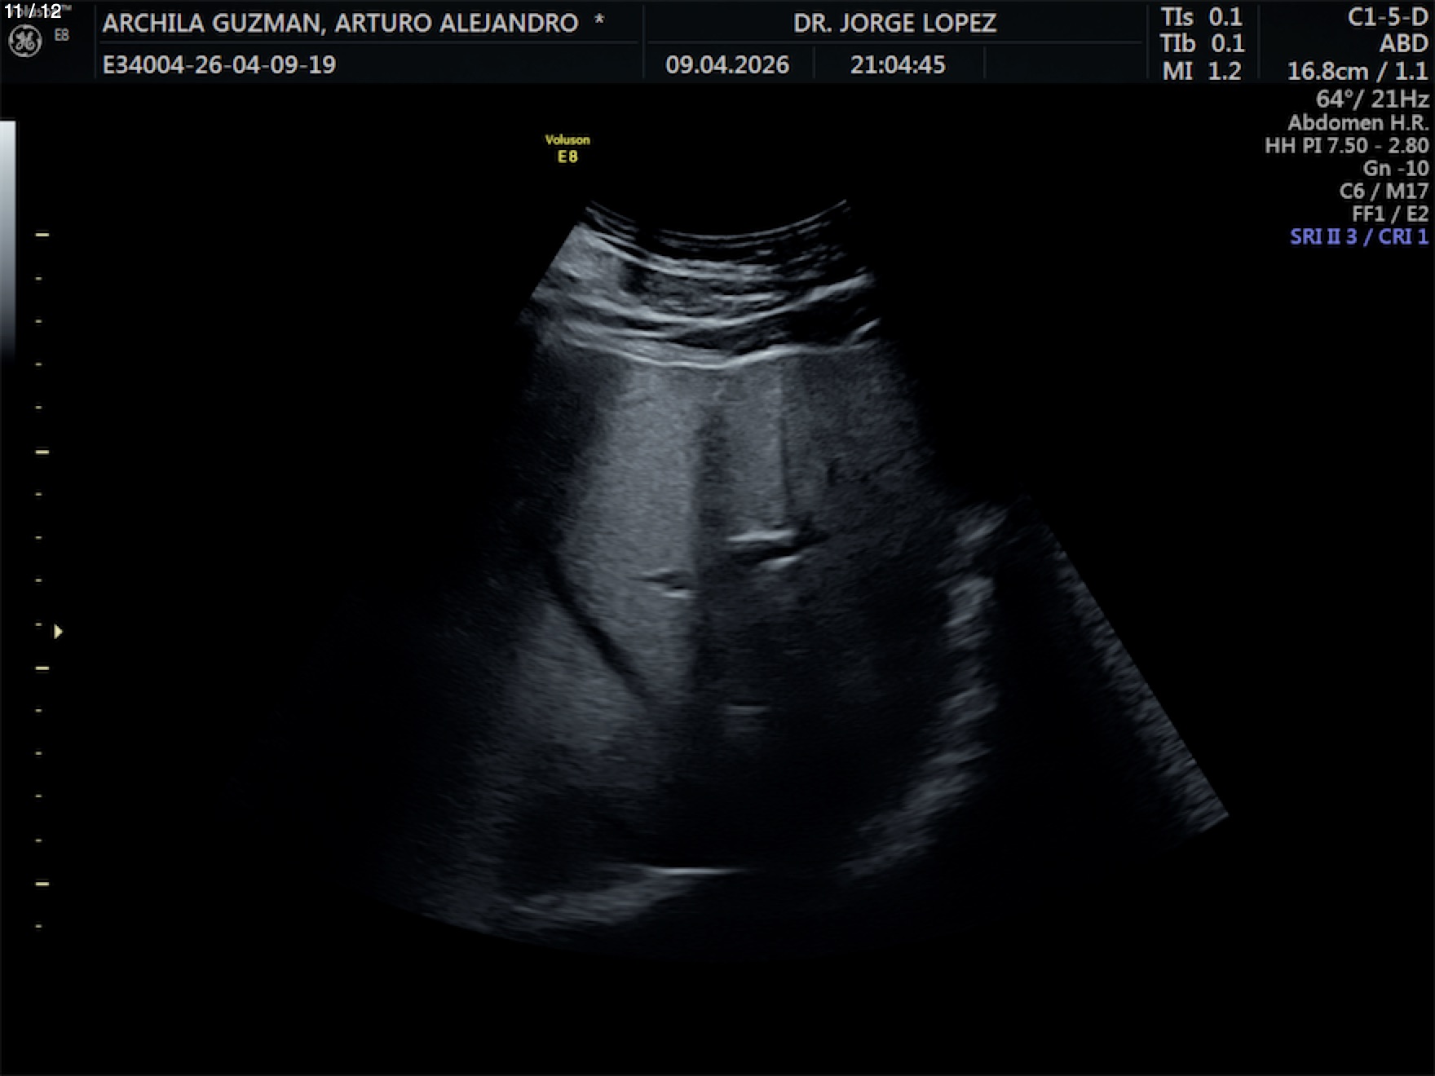This screenshot has height=1076, width=1435.
Task: Select the C1-5-D probe label
Action: pyautogui.click(x=1387, y=17)
